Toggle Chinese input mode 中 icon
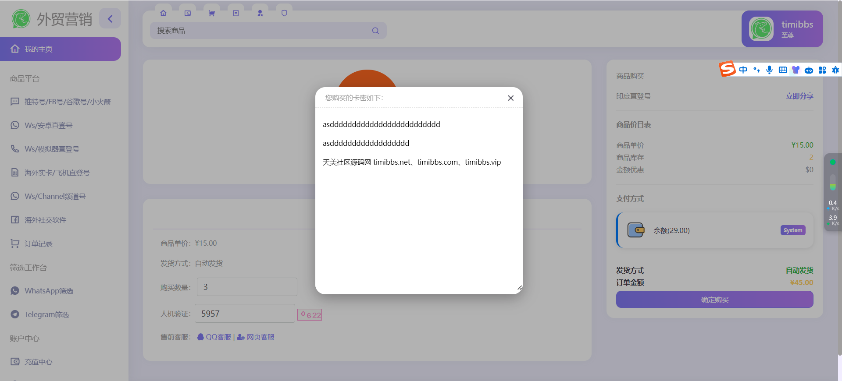The image size is (842, 381). (743, 70)
